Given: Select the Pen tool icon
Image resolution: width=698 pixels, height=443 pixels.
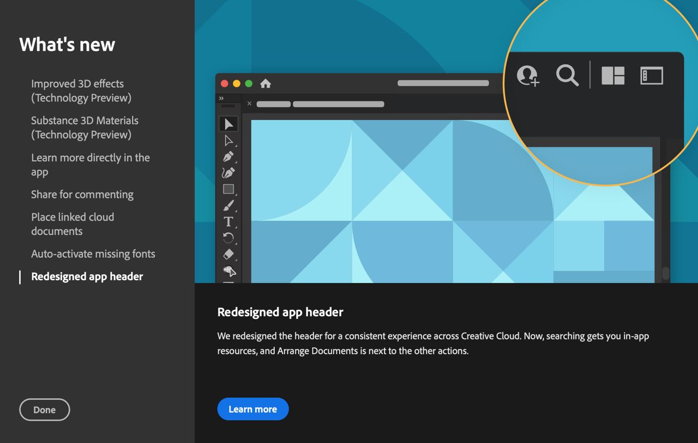Looking at the screenshot, I should point(228,157).
